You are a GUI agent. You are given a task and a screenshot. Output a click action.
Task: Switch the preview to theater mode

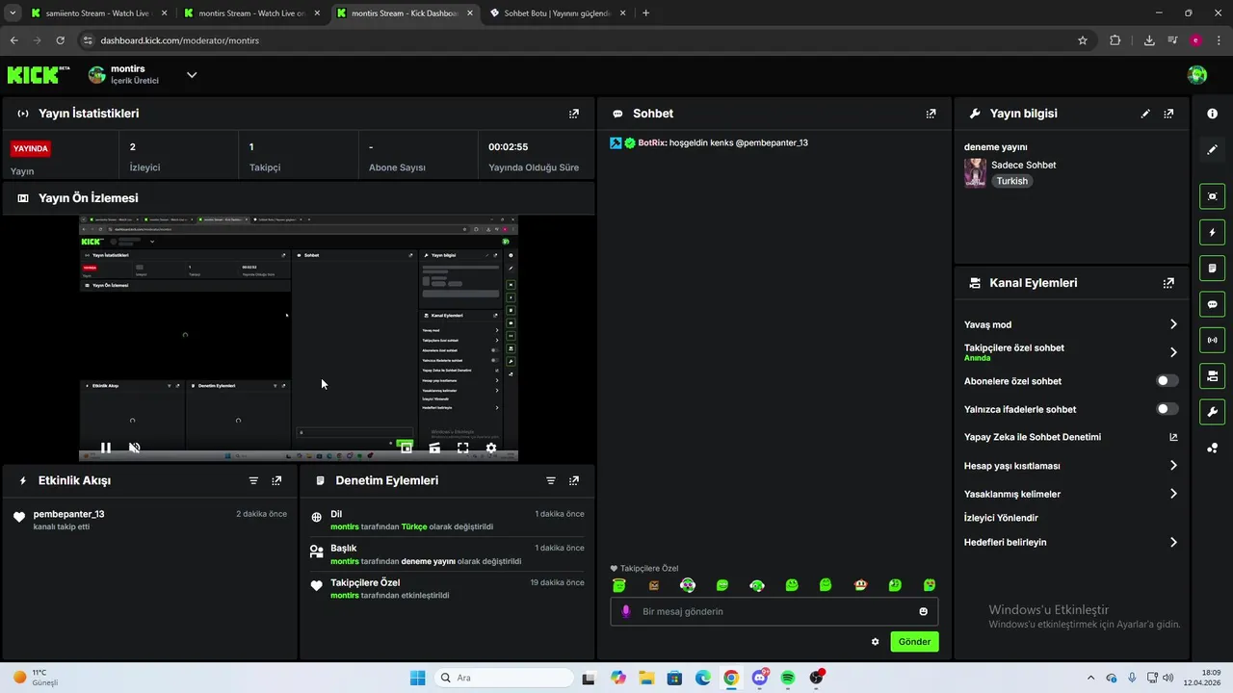point(434,448)
